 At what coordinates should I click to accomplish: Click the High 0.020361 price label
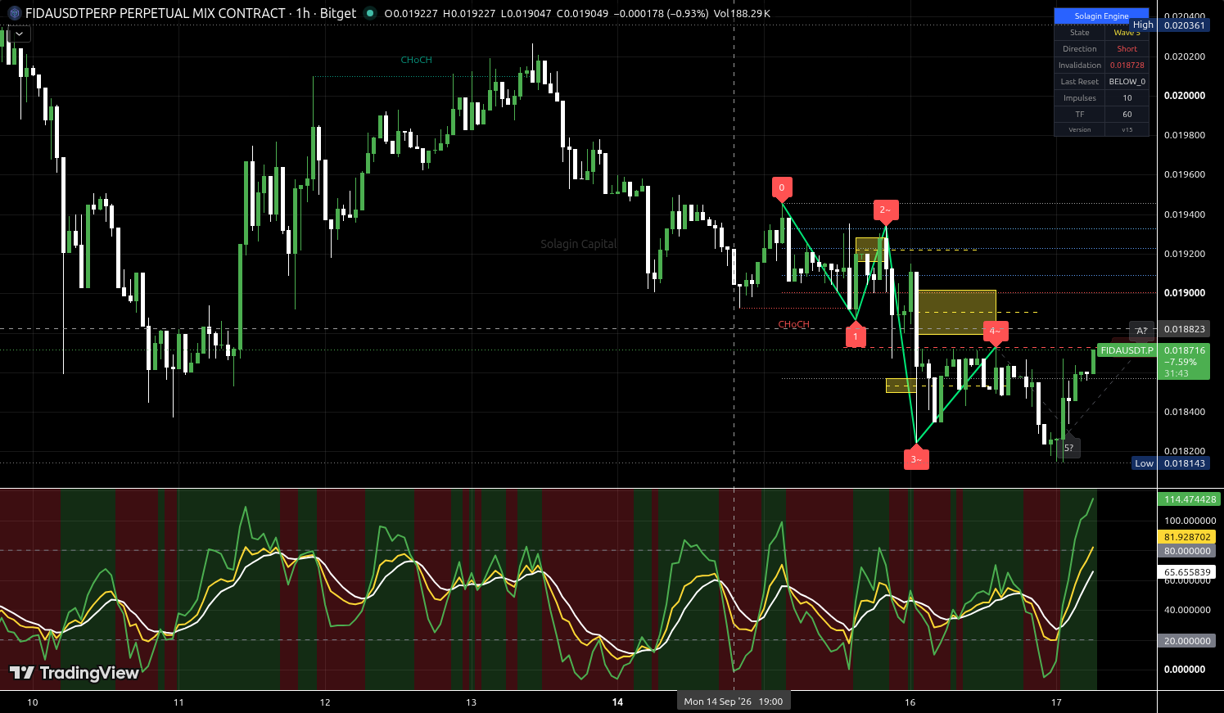[x=1170, y=25]
